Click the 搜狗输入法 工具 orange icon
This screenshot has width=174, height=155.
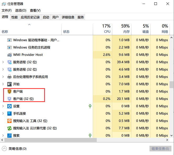pos(9,121)
